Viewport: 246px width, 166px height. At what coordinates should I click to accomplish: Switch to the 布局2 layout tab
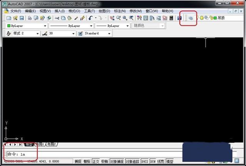pyautogui.click(x=52, y=144)
